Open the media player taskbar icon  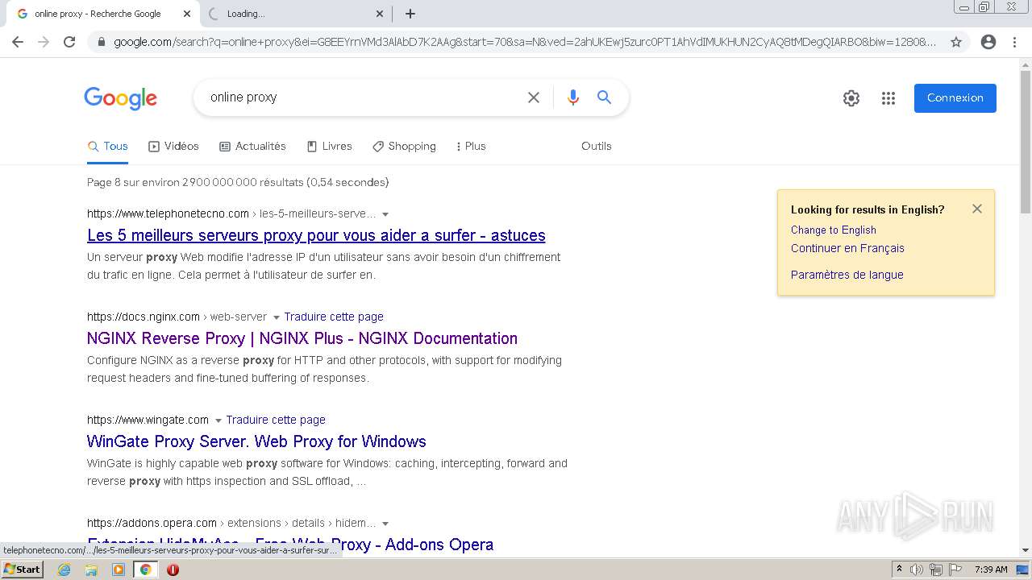[119, 570]
